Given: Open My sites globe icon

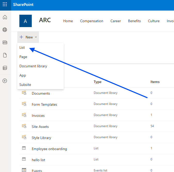Looking at the screenshot, I should (x=5, y=30).
